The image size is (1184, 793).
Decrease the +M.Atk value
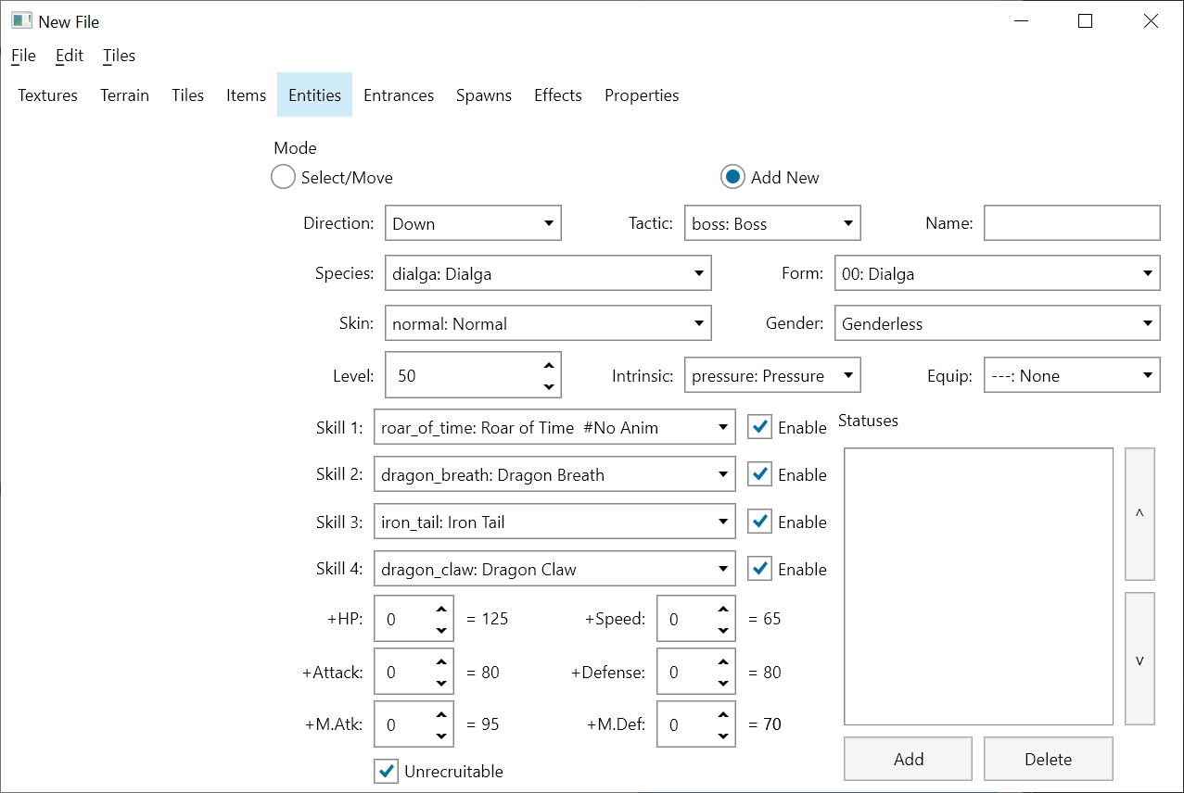click(441, 736)
